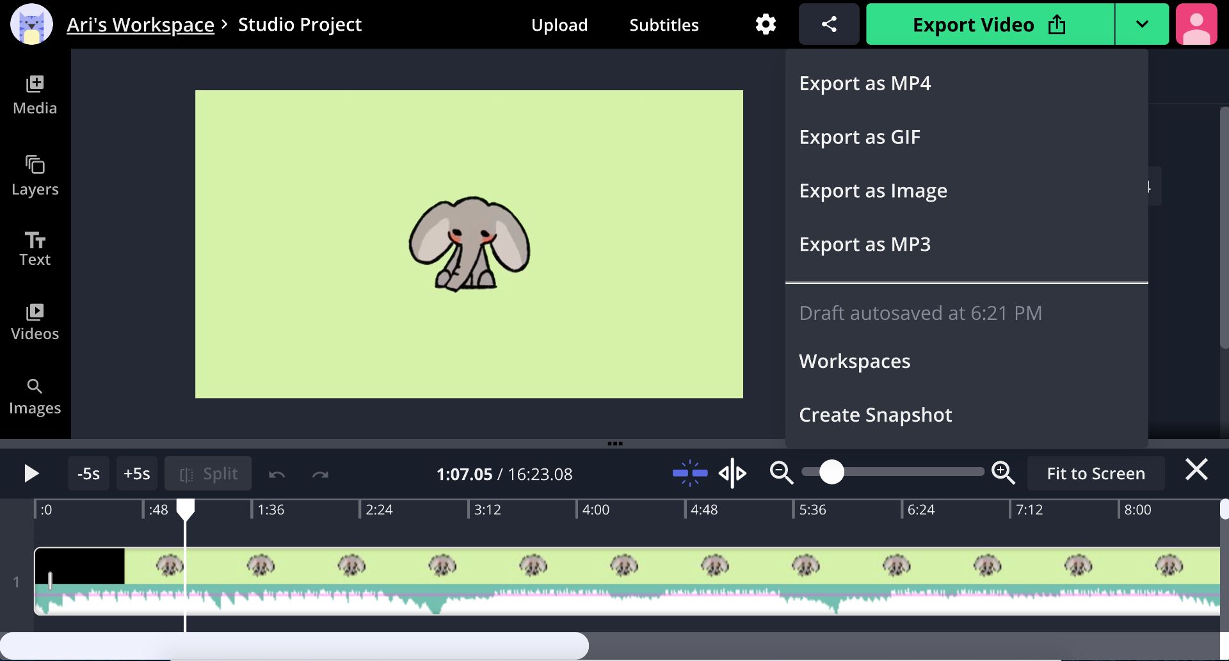1229x661 pixels.
Task: Zoom in on the timeline with the magnifier
Action: click(x=1003, y=473)
